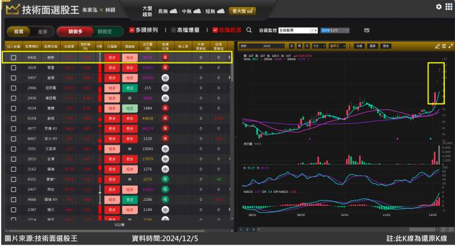Go to chart page 3
The height and width of the screenshot is (247, 455).
253,229
